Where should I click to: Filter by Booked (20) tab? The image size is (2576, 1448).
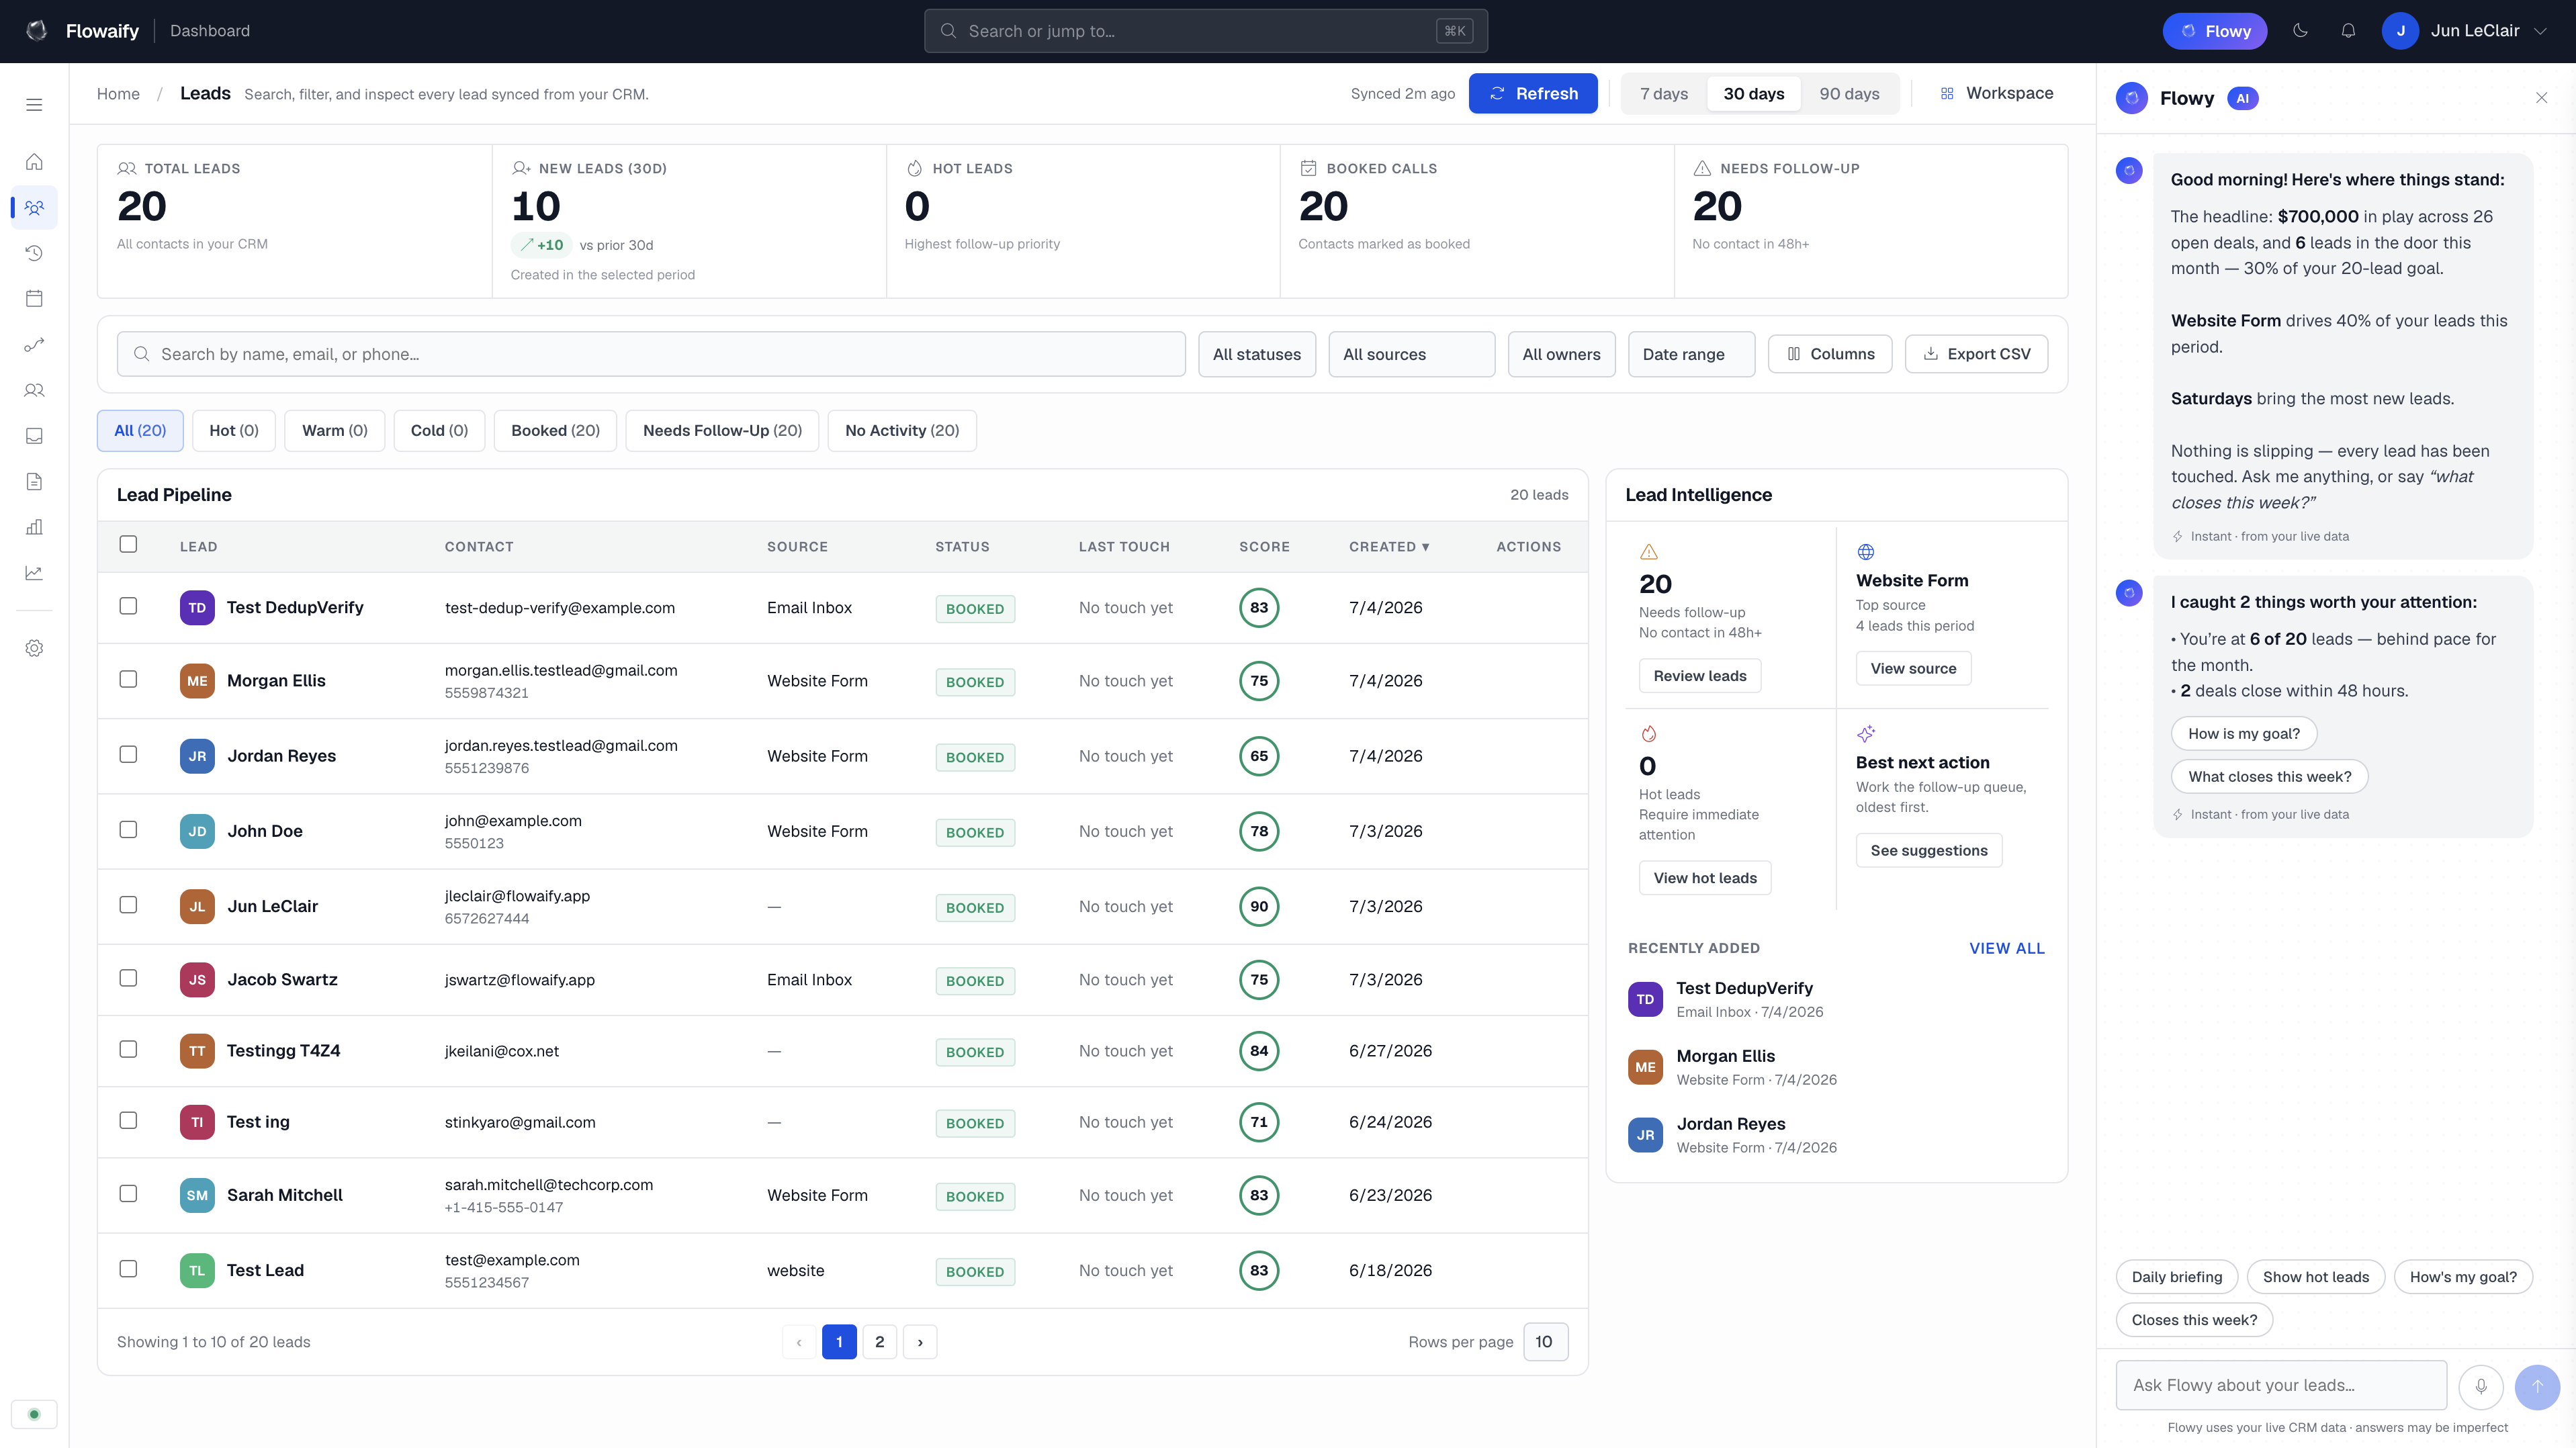tap(555, 431)
